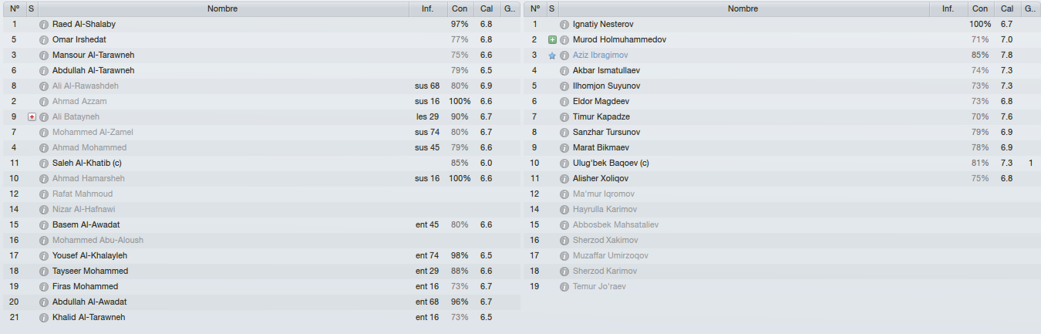This screenshot has width=1041, height=334.
Task: Select Yousef Al-Khalayleh player name
Action: (89, 256)
